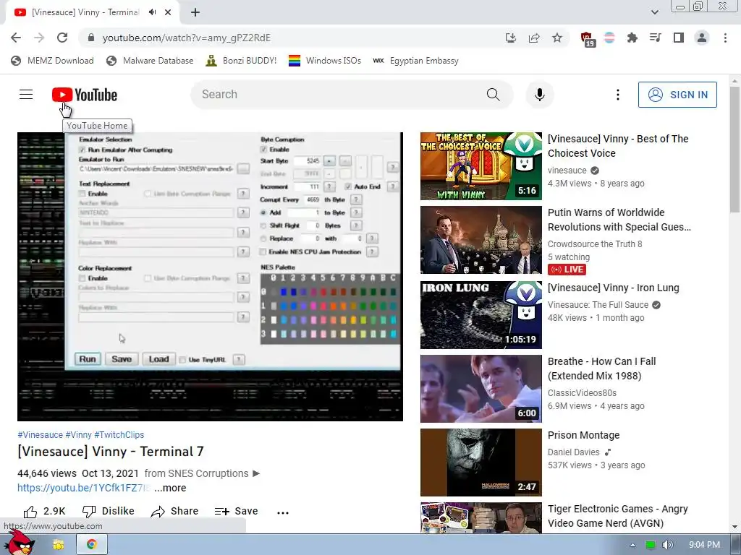
Task: Open the Bonzi BUDDY! bookmark
Action: (x=241, y=61)
